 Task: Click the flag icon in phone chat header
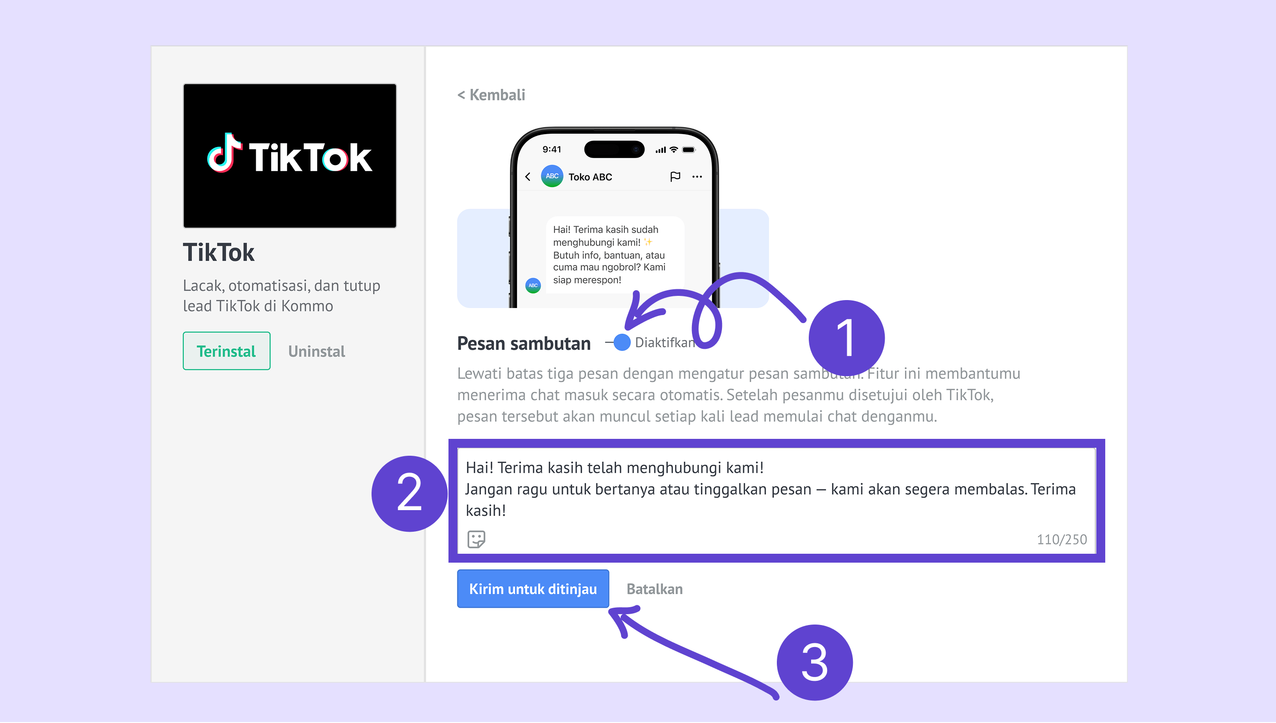click(x=675, y=177)
